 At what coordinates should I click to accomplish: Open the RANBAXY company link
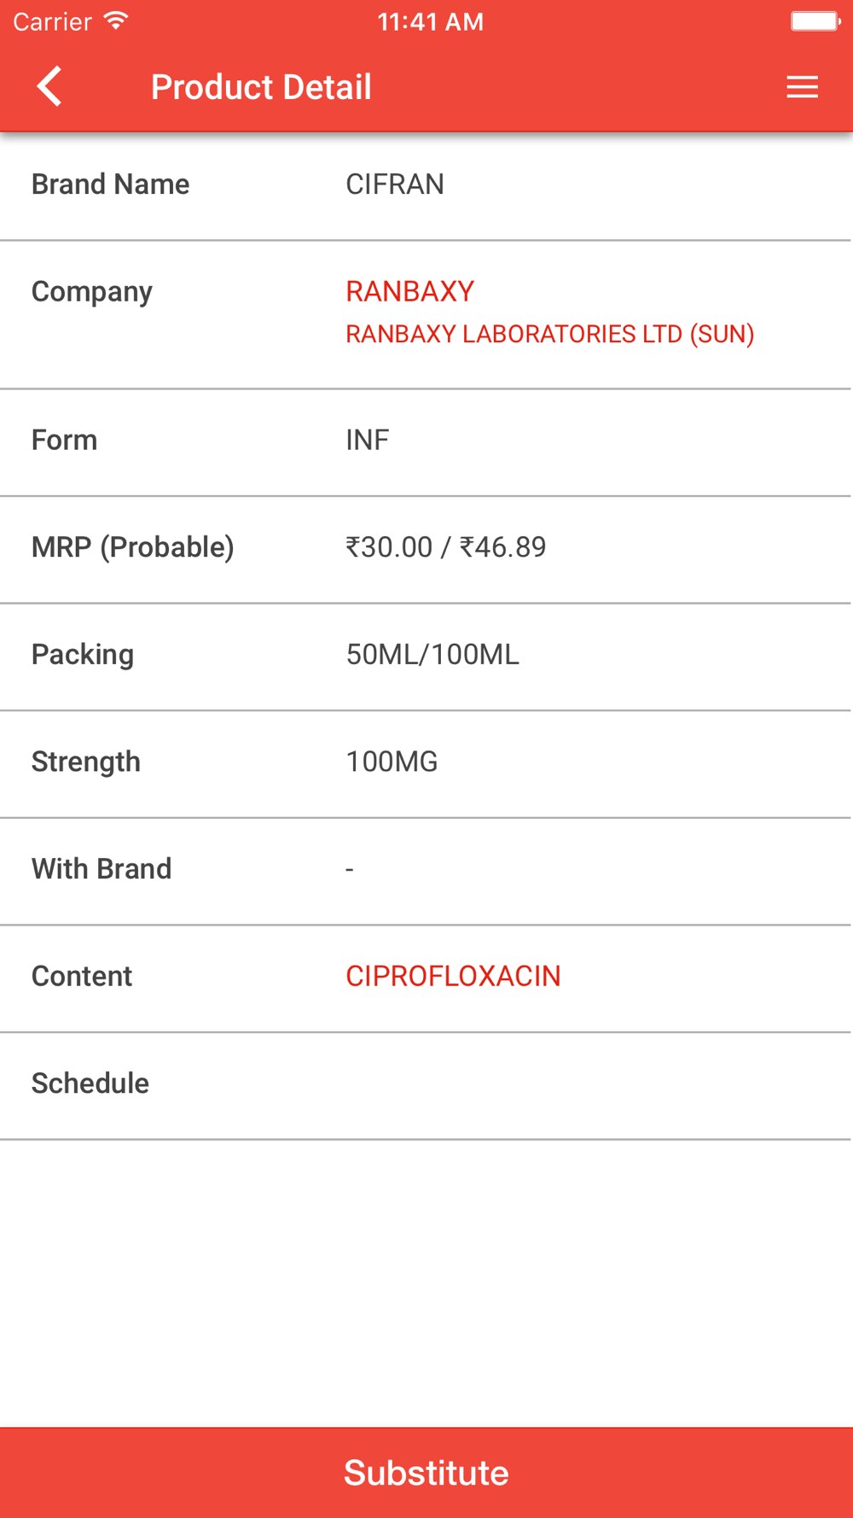click(409, 292)
